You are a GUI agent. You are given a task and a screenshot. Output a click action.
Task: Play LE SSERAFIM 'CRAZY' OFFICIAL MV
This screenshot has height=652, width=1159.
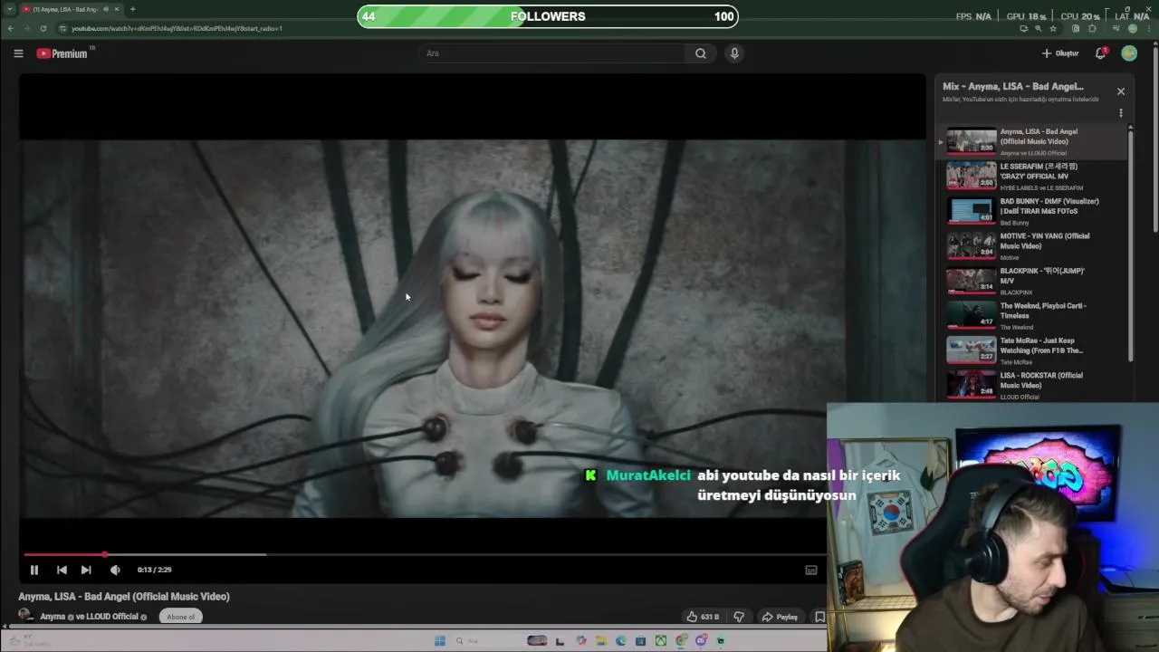click(x=1032, y=176)
